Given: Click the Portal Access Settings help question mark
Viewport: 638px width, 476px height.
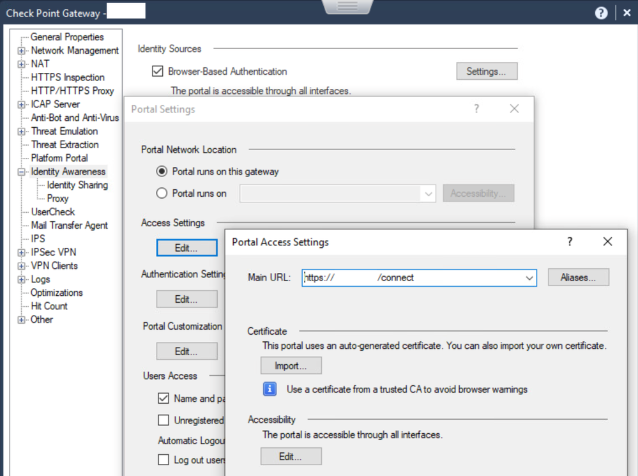Looking at the screenshot, I should click(570, 242).
